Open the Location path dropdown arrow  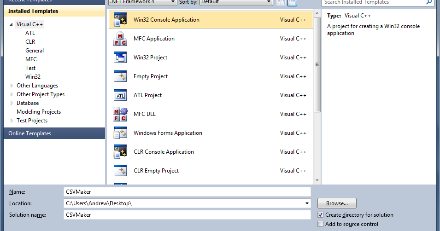click(307, 203)
